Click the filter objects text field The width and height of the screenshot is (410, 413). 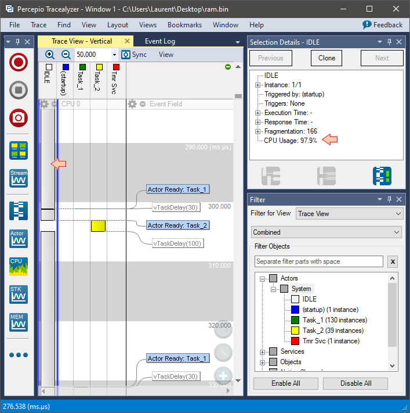pyautogui.click(x=319, y=261)
